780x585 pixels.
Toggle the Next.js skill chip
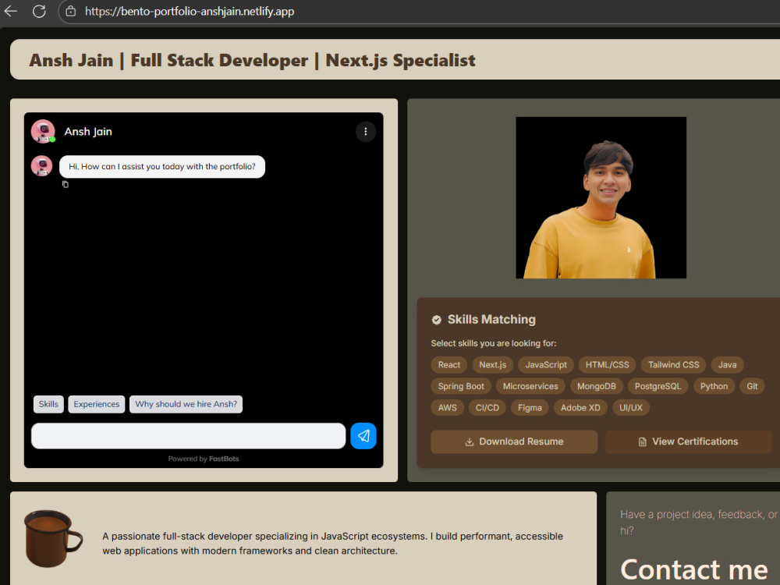492,364
